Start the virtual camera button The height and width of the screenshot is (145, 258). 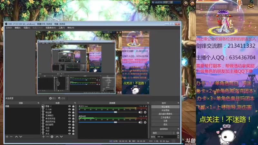(165, 114)
